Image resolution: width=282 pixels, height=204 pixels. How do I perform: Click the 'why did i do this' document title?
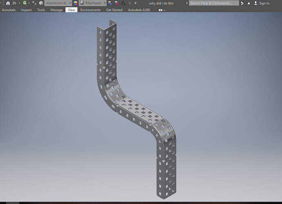click(x=161, y=3)
